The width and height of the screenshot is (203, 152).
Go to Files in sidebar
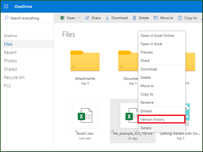[x=27, y=44]
